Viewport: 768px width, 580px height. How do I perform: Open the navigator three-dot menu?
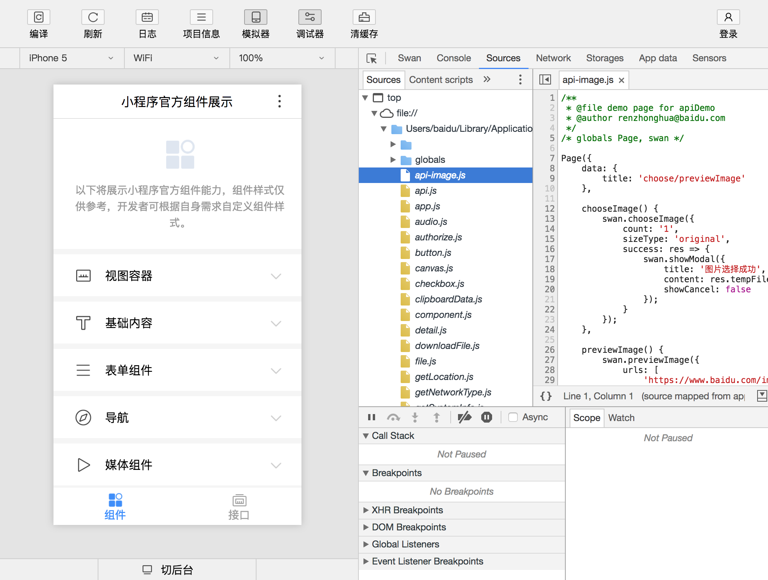click(x=520, y=80)
